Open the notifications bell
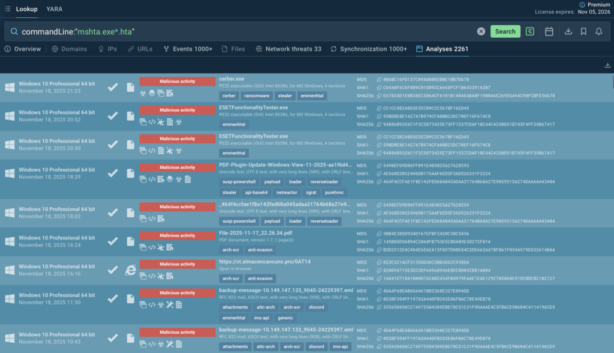This screenshot has height=353, width=614. point(598,31)
